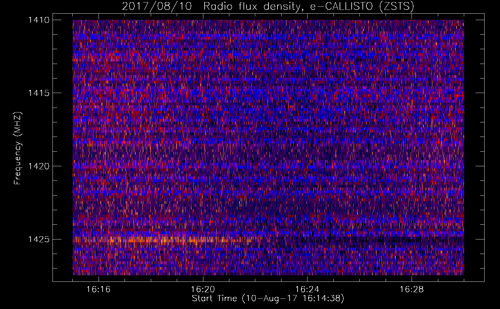500x309 pixels.
Task: Click the plot title 'Radio flux density, e-CALLISTO (ZSTS)'
Action: tap(309, 6)
